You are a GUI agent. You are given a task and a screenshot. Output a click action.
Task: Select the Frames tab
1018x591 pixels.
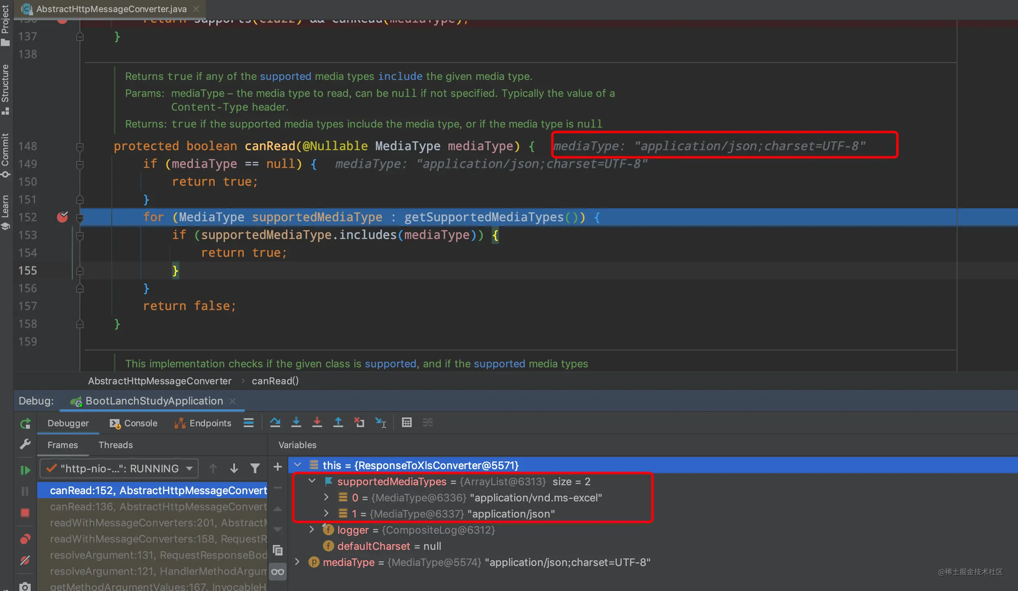(63, 445)
